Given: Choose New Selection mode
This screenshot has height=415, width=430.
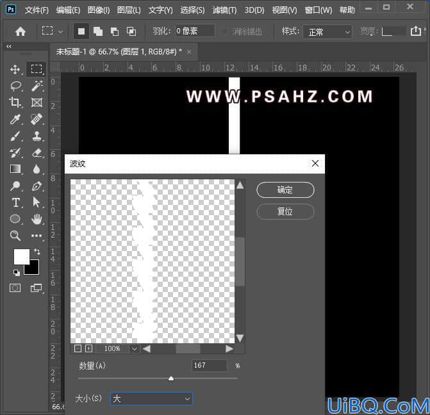Looking at the screenshot, I should 81,31.
